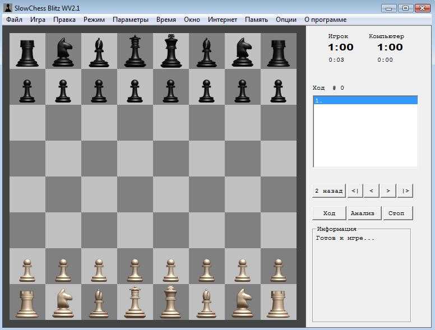The image size is (435, 330).
Task: Pick the white pawn on h2
Action: [278, 271]
